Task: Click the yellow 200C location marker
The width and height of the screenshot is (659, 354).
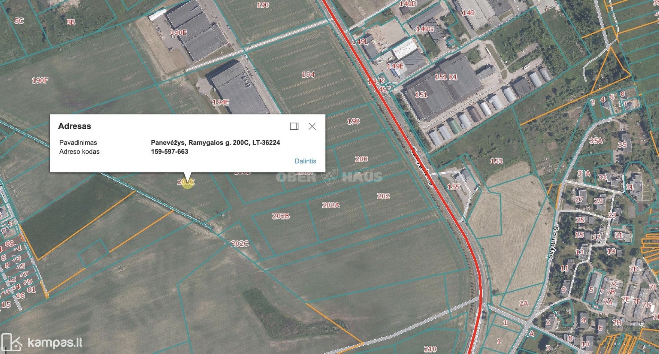Action: click(x=187, y=182)
